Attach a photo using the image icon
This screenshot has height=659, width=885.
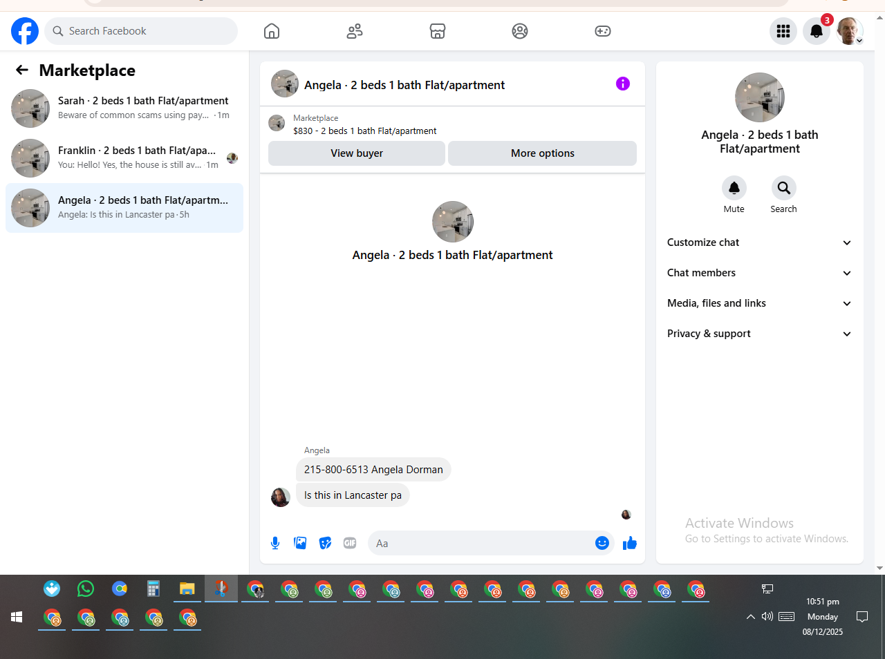click(x=300, y=543)
